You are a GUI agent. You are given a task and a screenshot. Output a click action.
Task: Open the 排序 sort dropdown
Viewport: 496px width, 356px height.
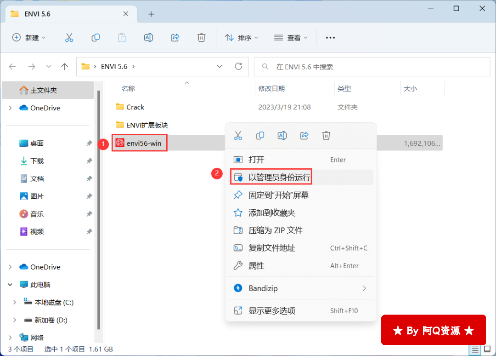click(x=242, y=38)
